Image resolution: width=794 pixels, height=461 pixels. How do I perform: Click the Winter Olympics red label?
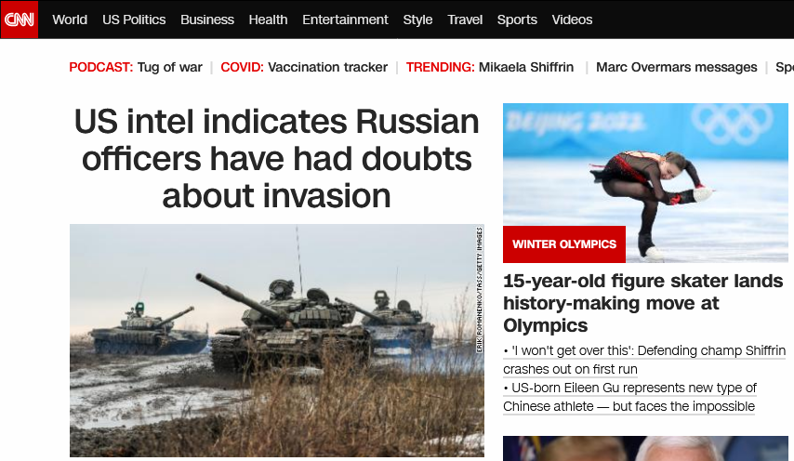(564, 244)
